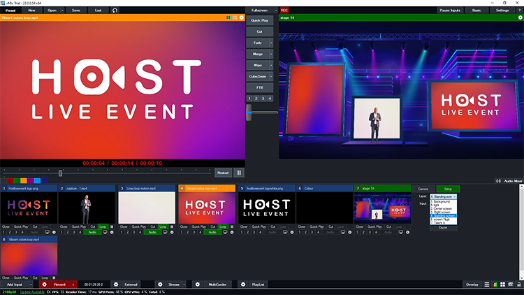Open Record settings gear icon
The height and width of the screenshot is (295, 524).
[x=44, y=285]
